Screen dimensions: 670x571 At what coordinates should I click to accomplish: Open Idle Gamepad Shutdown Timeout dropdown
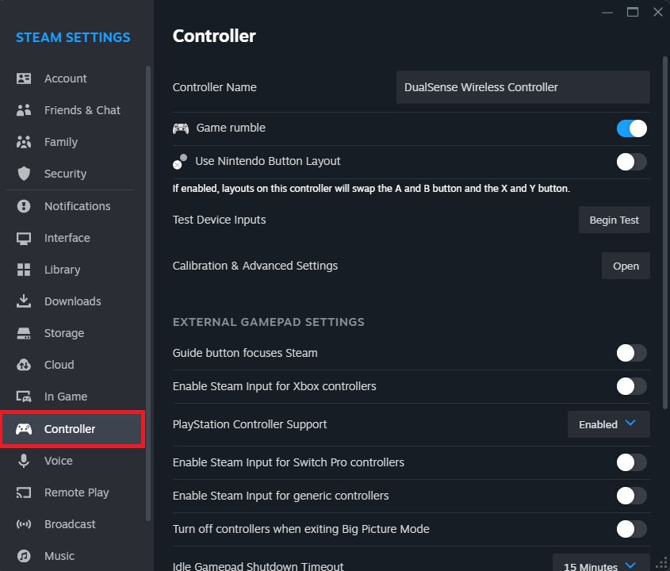coord(601,562)
